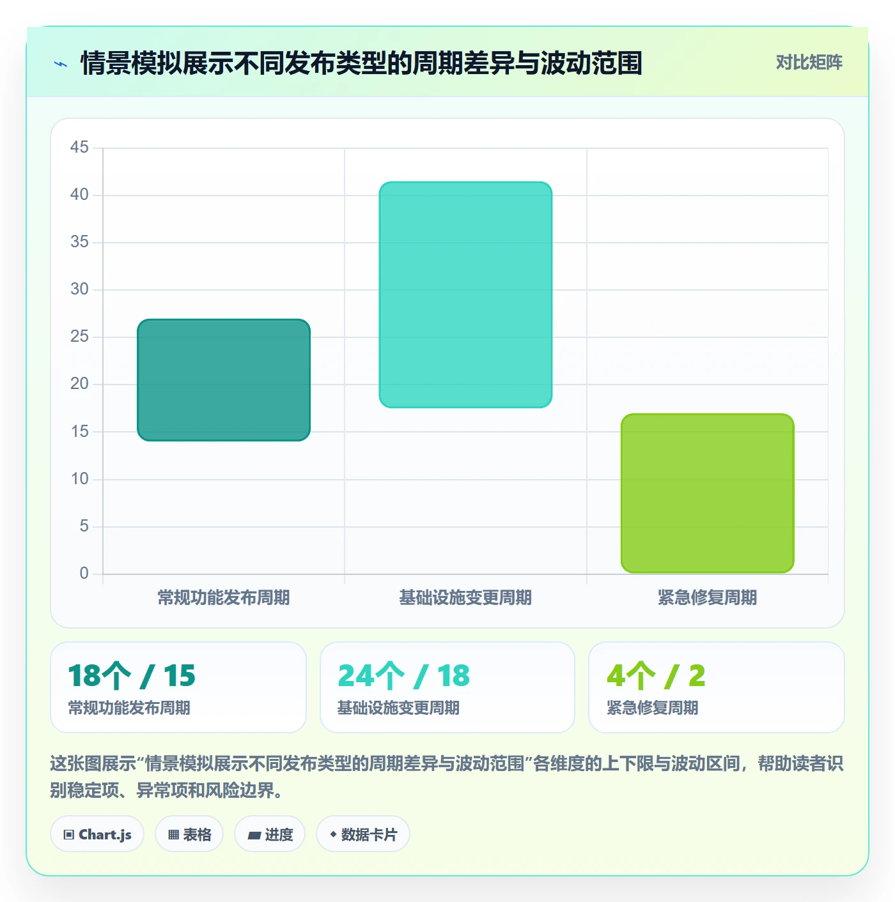The image size is (895, 902).
Task: Click the 基础设施变更周期 turquoise bar
Action: point(465,294)
